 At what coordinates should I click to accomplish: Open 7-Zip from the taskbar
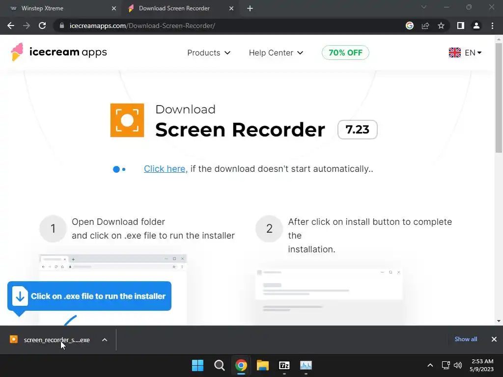tap(284, 365)
